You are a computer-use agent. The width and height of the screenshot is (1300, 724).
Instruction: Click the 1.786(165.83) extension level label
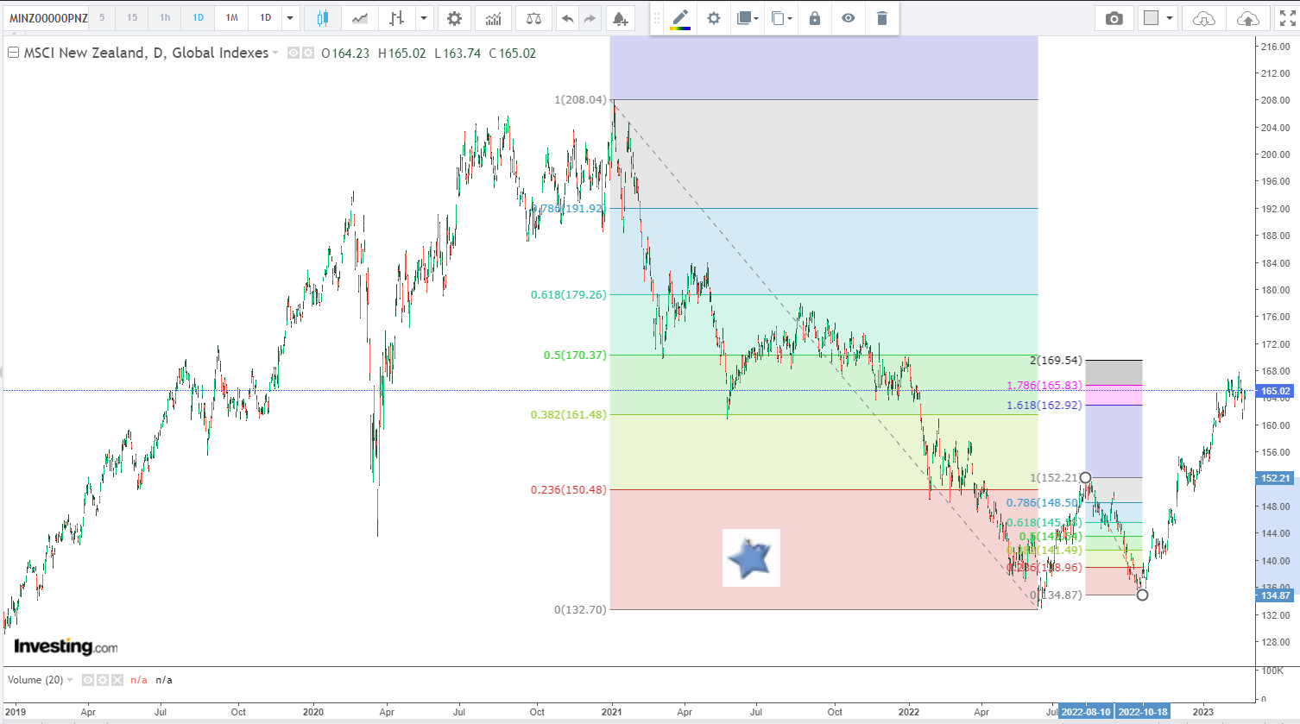click(1044, 386)
